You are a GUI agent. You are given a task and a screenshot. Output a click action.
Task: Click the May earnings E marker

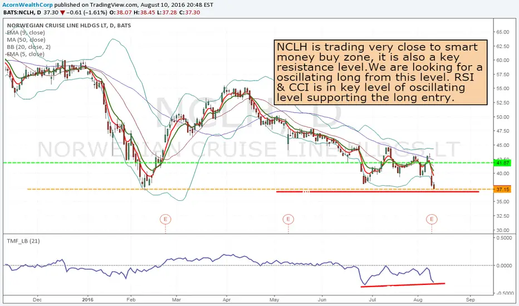288,219
